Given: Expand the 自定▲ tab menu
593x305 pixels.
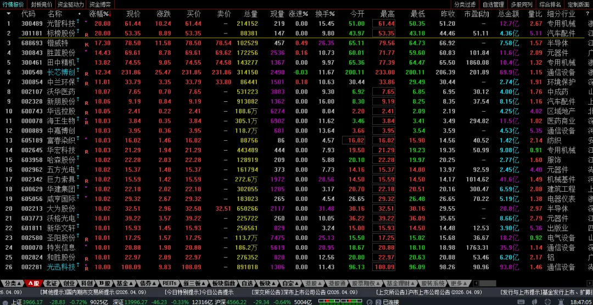Looking at the screenshot, I should 290,284.
